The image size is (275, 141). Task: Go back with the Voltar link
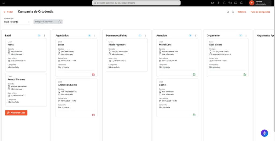[8, 12]
